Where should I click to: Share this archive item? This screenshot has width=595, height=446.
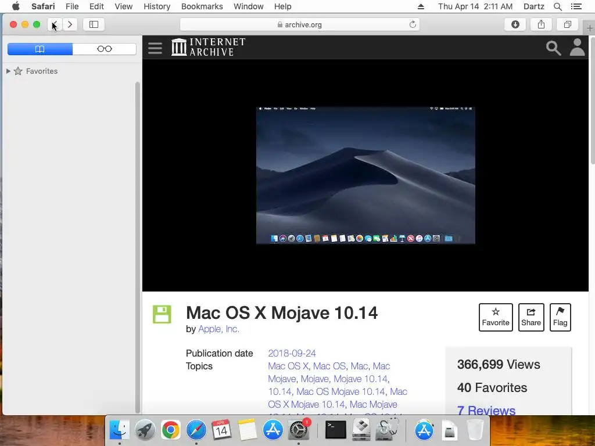(x=531, y=318)
